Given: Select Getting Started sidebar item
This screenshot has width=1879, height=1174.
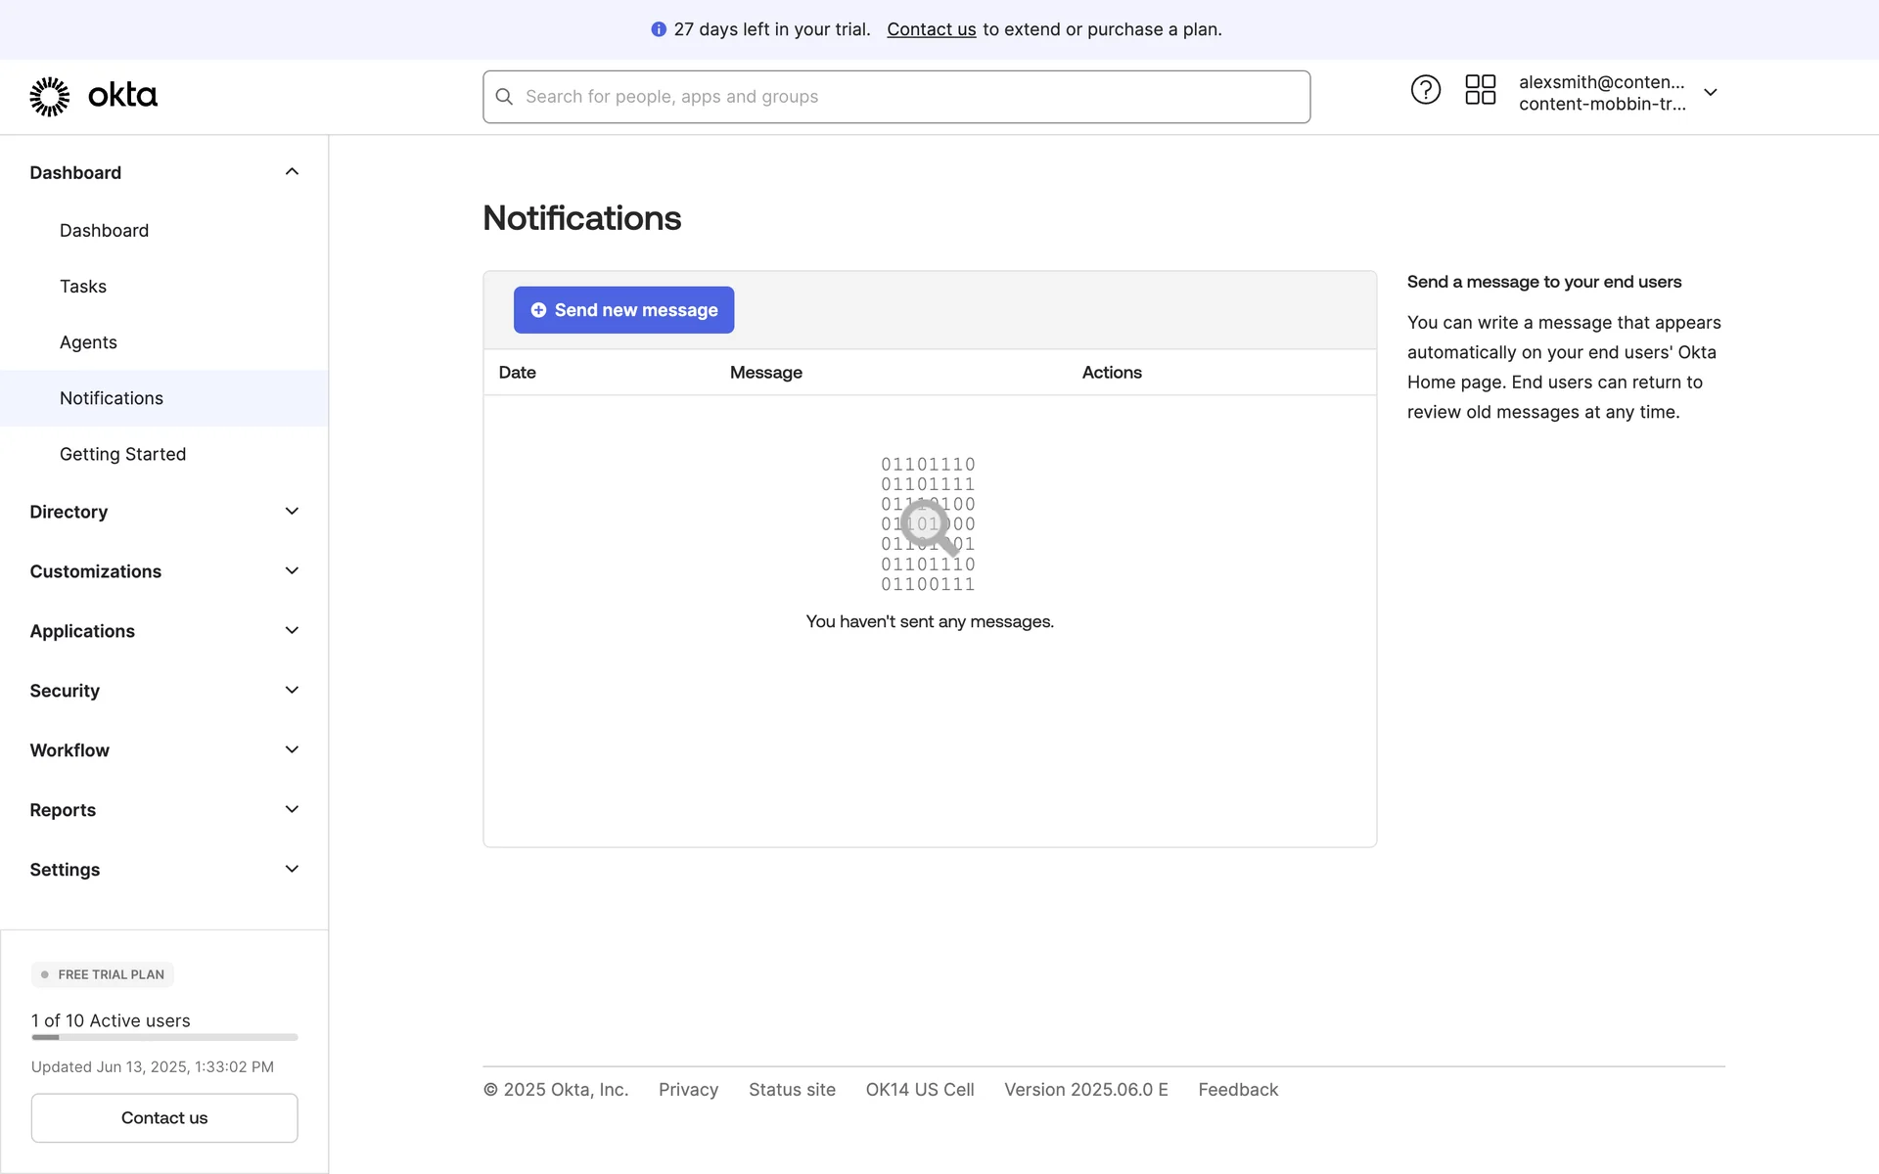Looking at the screenshot, I should [122, 454].
